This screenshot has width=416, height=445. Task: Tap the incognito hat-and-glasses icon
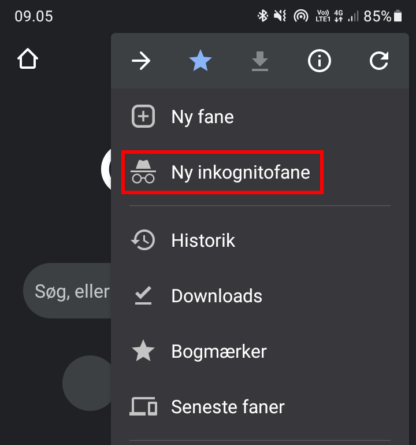143,172
